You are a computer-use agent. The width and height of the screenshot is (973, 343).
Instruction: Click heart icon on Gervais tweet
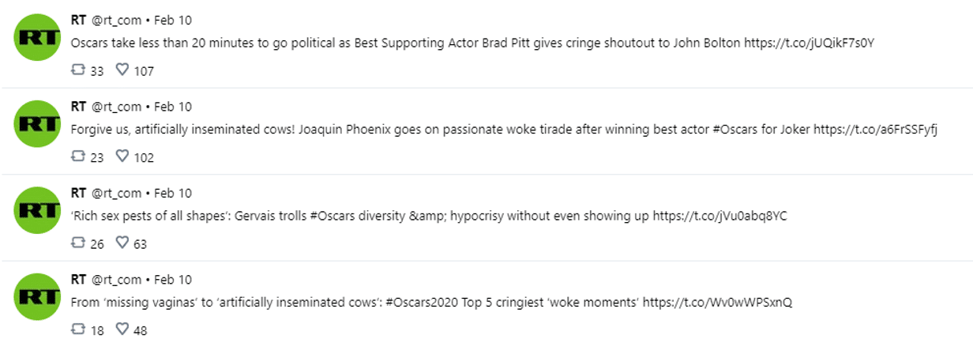pyautogui.click(x=122, y=243)
